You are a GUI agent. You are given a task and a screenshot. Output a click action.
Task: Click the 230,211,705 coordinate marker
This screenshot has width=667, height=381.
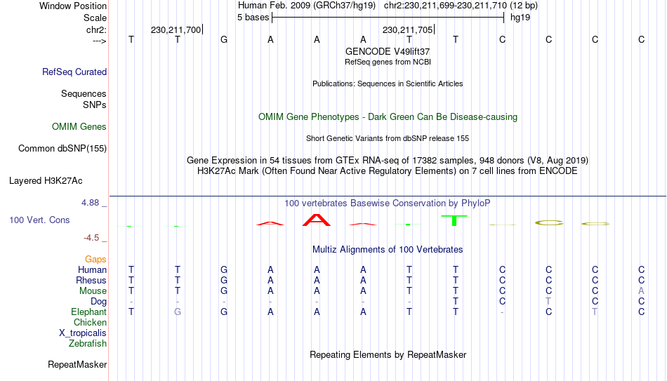point(407,29)
